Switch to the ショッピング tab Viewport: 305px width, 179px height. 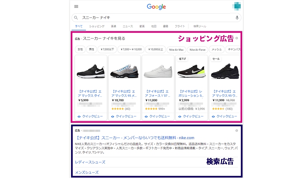[97, 26]
